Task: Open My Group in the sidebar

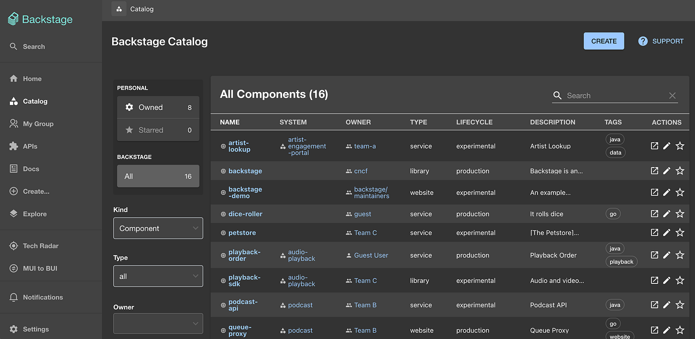Action: [x=31, y=124]
